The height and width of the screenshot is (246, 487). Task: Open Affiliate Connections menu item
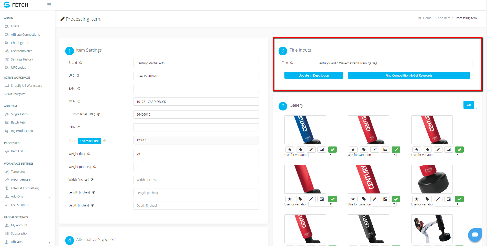point(25,34)
